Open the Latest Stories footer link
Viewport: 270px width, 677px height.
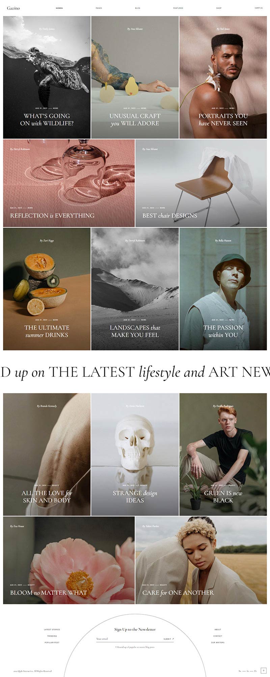point(52,629)
